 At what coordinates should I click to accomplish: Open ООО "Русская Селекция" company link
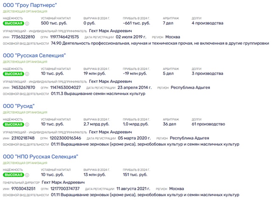(34, 55)
